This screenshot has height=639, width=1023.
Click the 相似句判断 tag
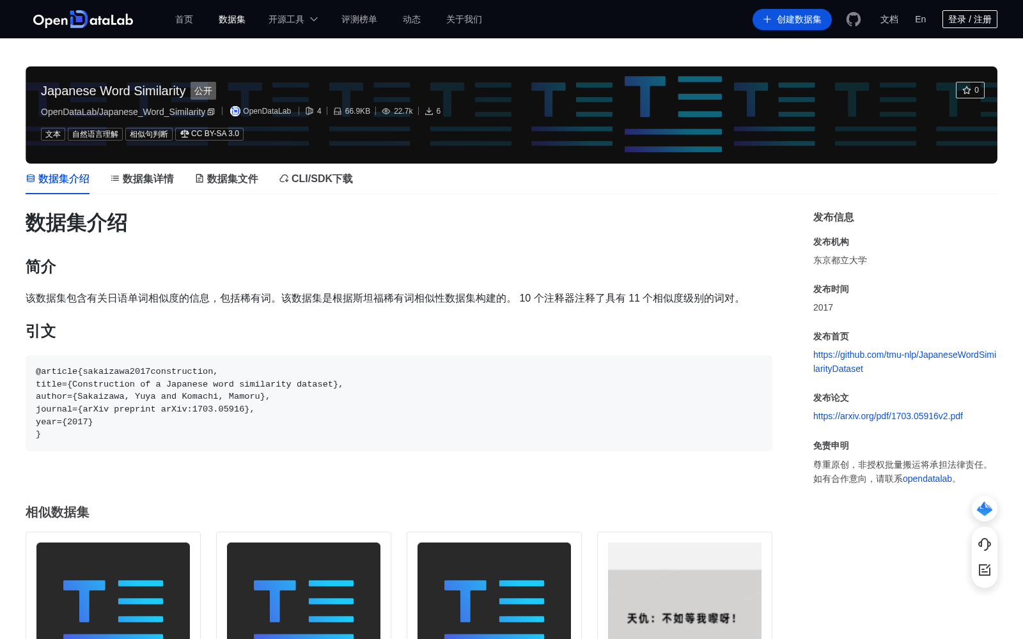149,134
